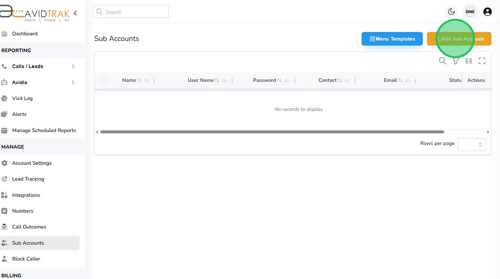The image size is (500, 279).
Task: Click the table search magnifier icon
Action: [x=443, y=61]
